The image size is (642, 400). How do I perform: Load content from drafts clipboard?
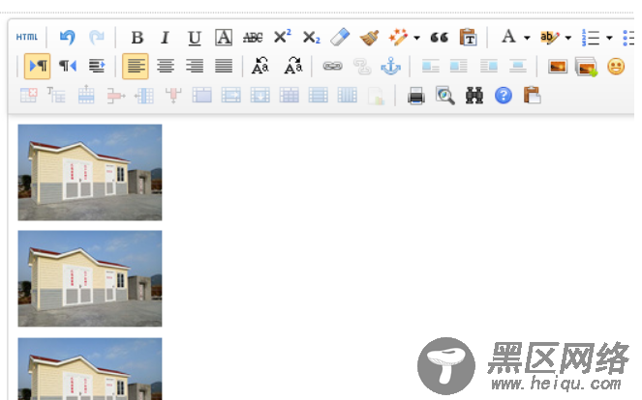pos(533,96)
